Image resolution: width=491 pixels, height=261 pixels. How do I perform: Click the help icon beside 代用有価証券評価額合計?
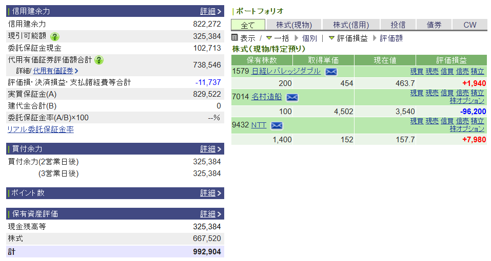click(x=99, y=60)
